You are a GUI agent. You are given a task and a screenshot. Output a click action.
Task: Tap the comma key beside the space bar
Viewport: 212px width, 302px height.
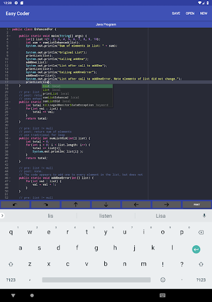[30, 280]
